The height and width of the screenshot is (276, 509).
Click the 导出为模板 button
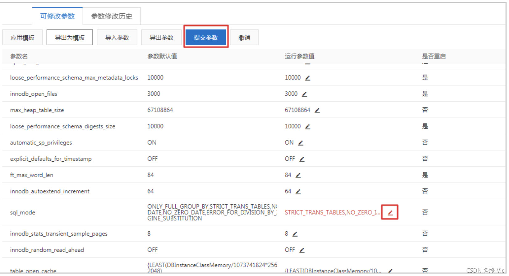(x=70, y=38)
